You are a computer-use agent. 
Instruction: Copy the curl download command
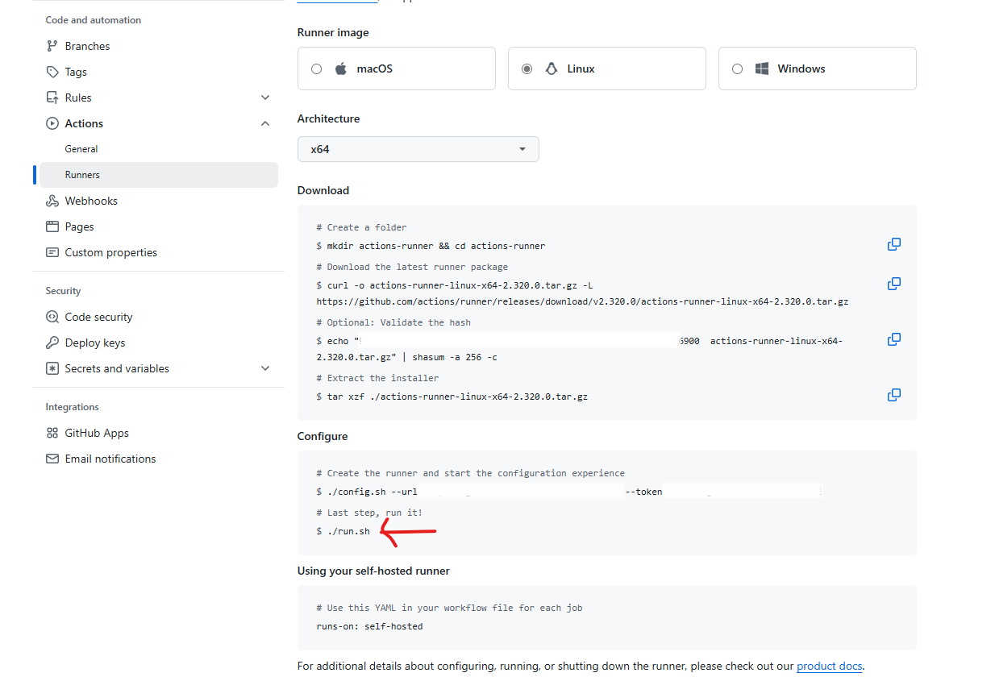[x=893, y=284]
